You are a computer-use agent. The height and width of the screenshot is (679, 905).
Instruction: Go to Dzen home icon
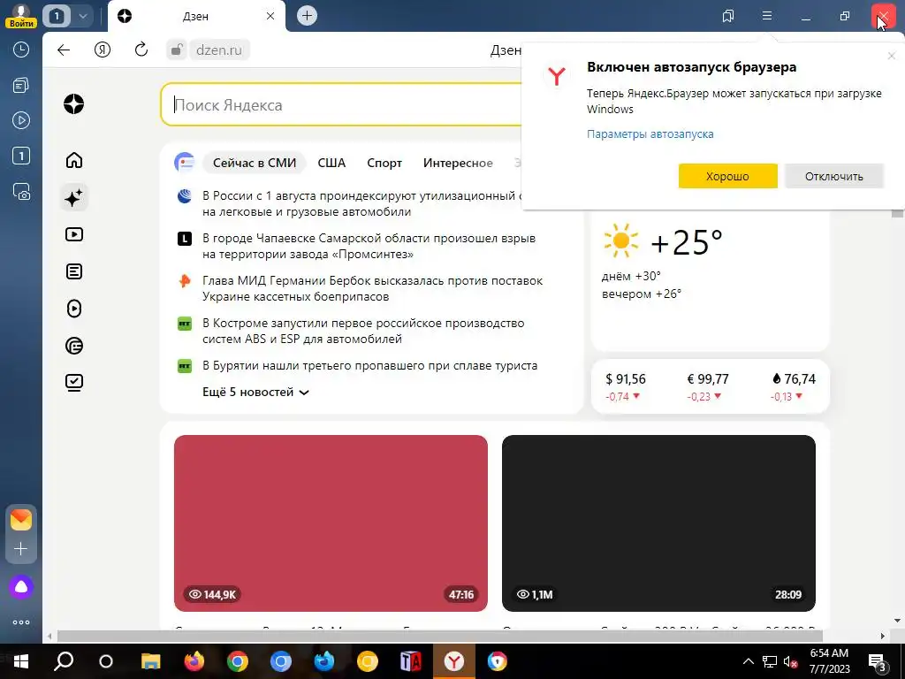(74, 160)
